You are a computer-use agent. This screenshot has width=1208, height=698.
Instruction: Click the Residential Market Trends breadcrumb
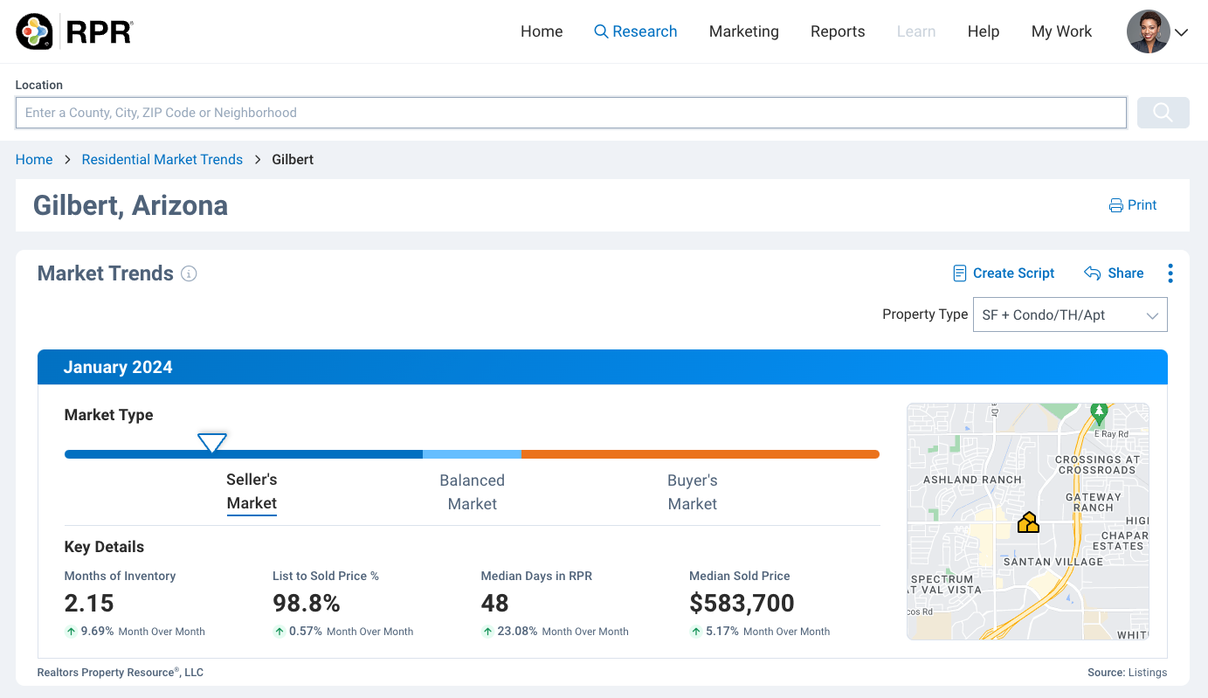click(162, 160)
